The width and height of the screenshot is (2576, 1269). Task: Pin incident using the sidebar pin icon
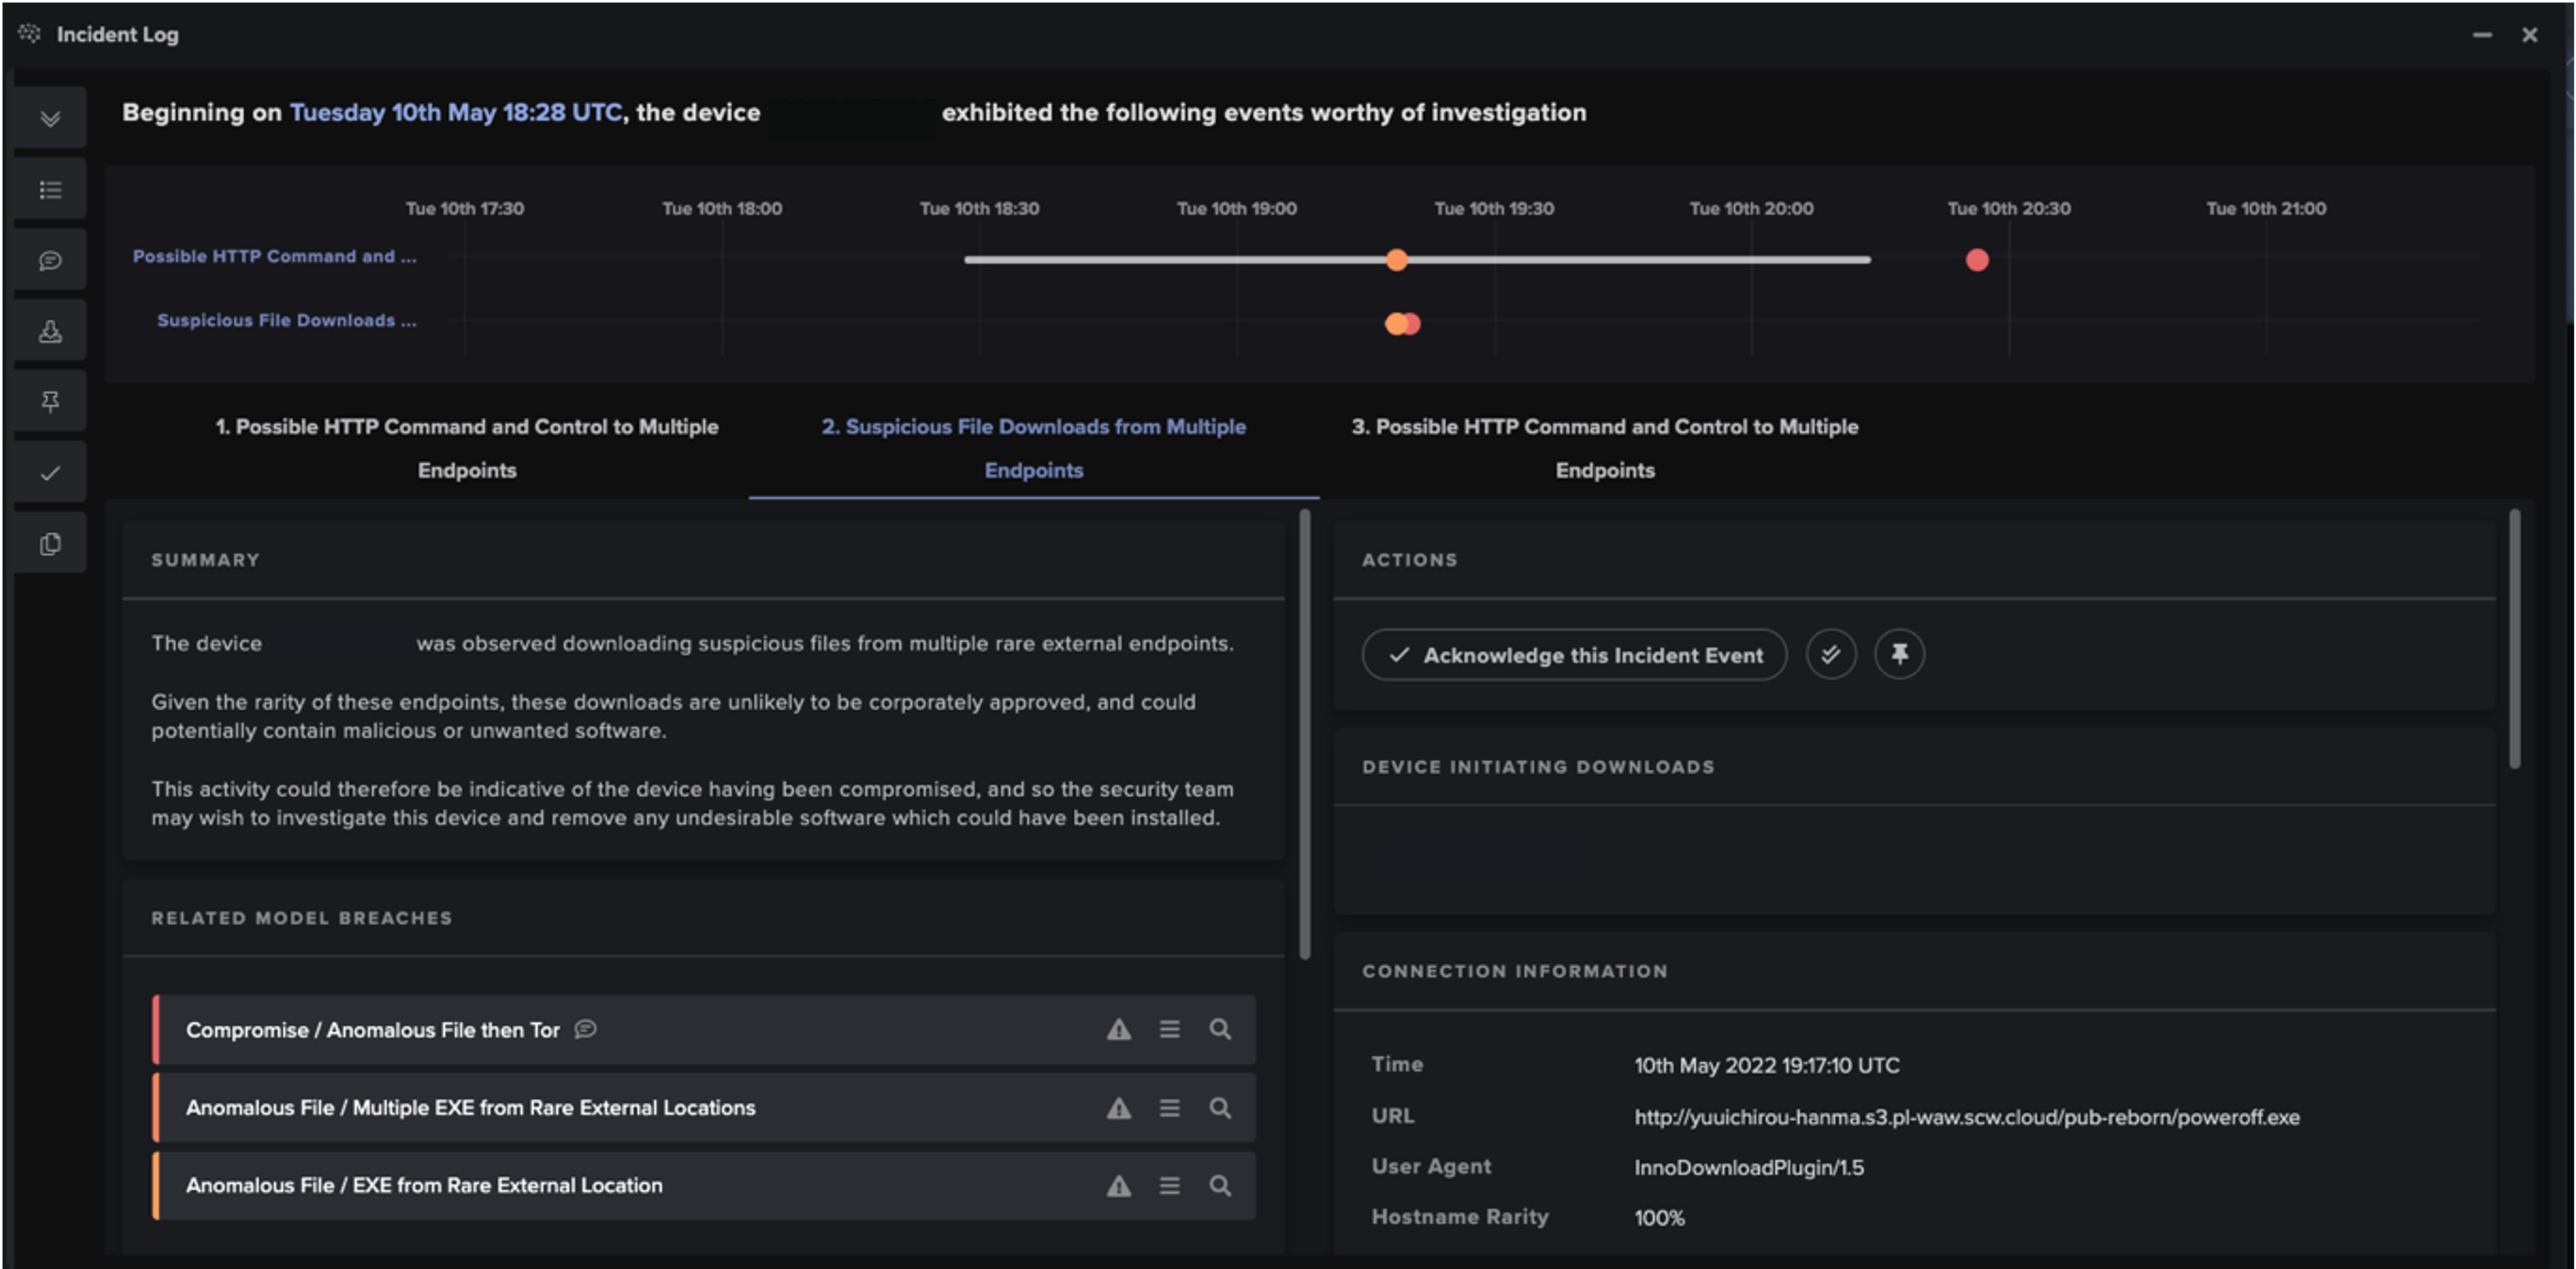click(x=50, y=402)
